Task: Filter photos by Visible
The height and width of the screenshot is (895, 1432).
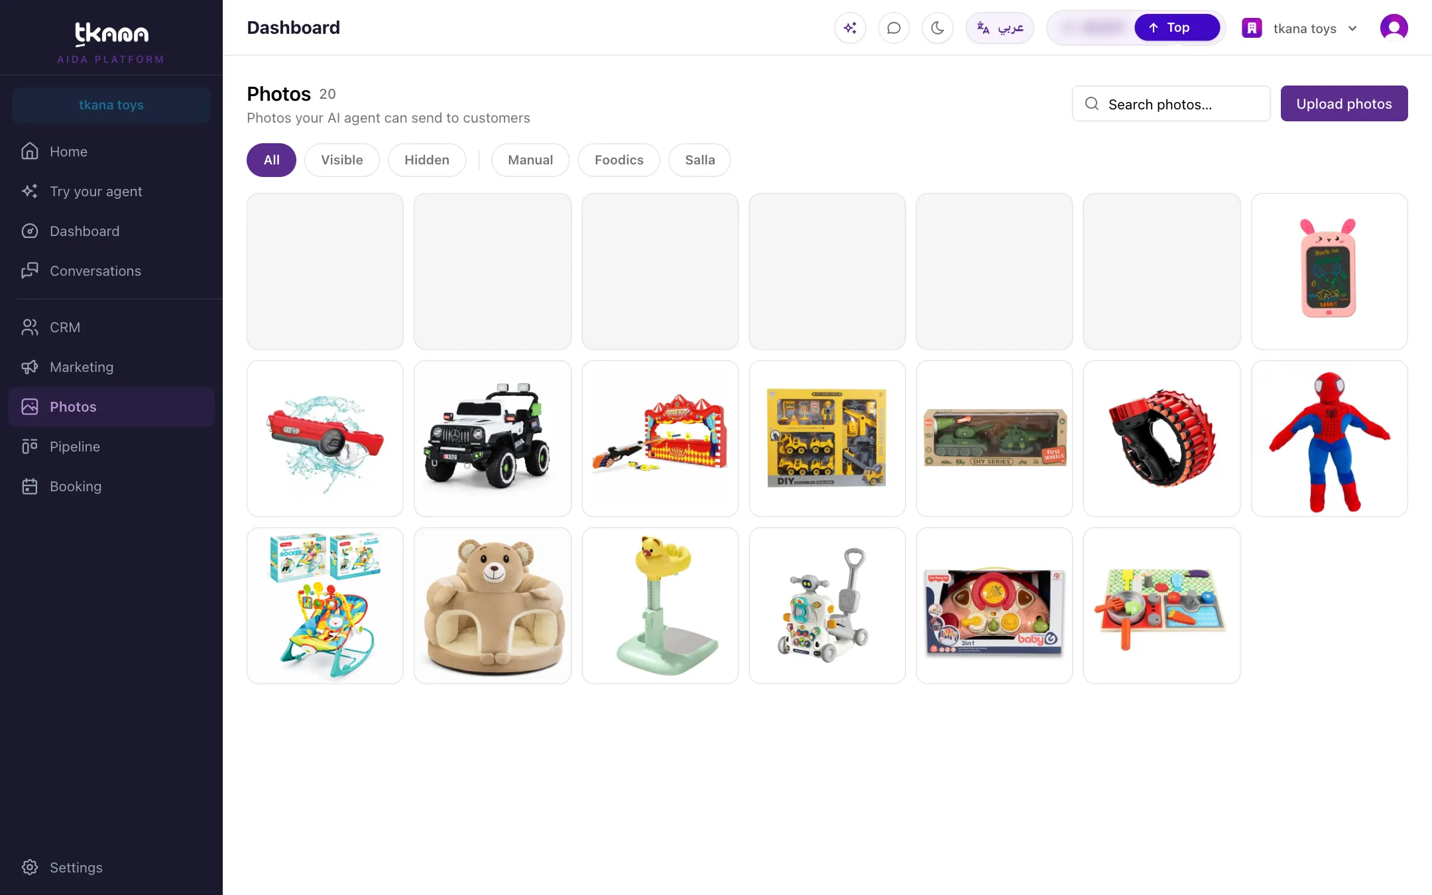Action: (x=342, y=160)
